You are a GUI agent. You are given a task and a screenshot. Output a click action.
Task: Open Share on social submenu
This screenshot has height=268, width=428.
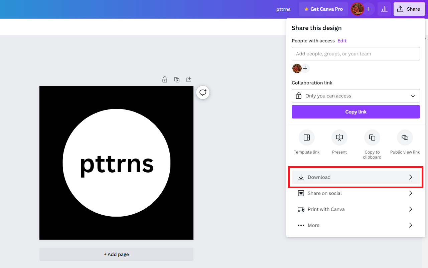pos(356,193)
